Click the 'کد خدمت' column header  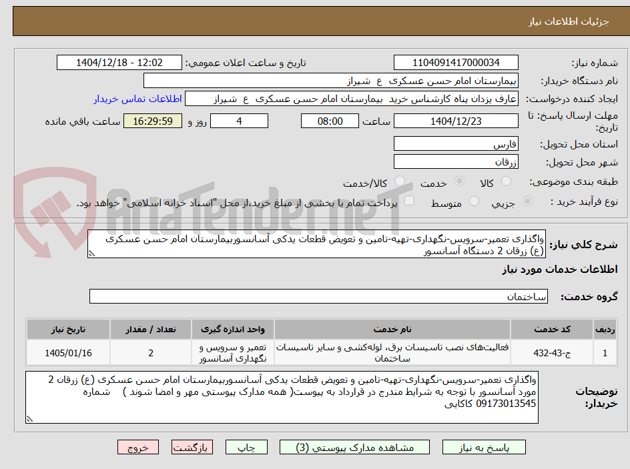pos(552,330)
